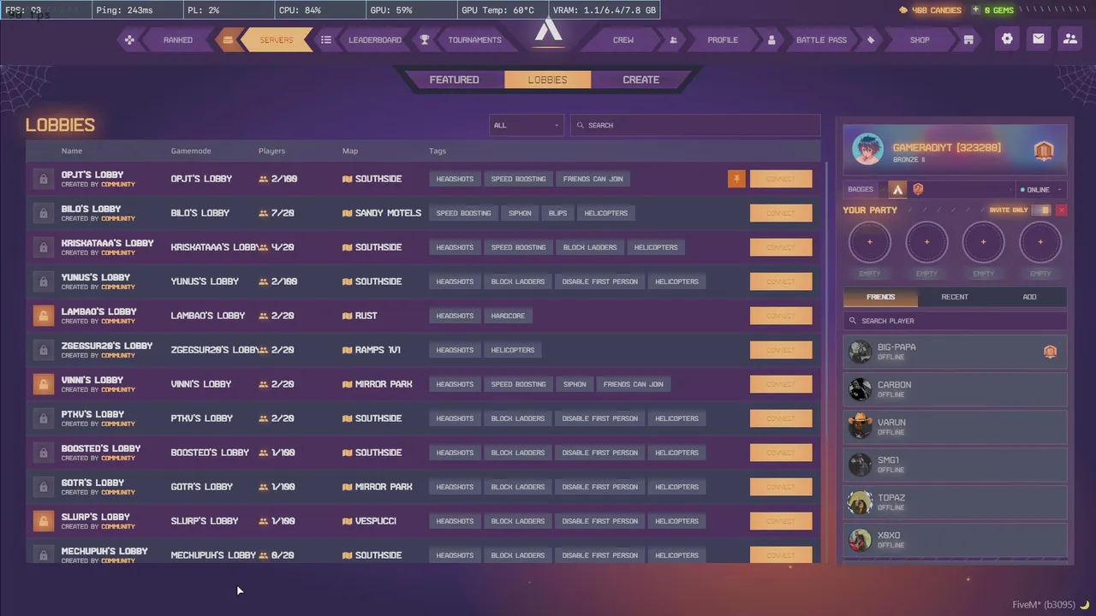Open the Add friends tab
This screenshot has width=1096, height=616.
point(1029,297)
